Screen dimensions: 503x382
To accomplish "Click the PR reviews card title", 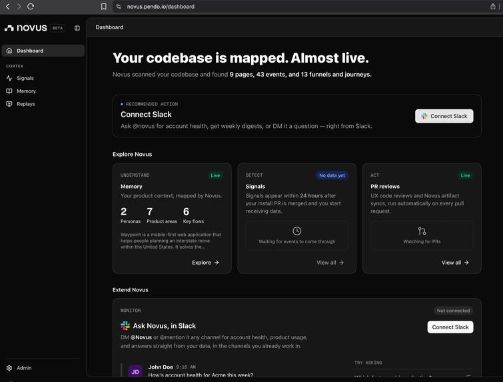I will tap(385, 187).
